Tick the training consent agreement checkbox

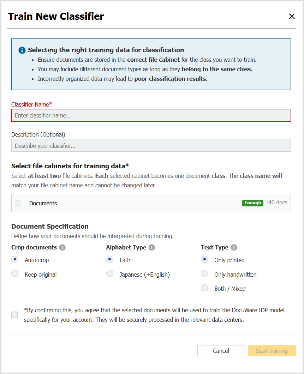(14, 315)
